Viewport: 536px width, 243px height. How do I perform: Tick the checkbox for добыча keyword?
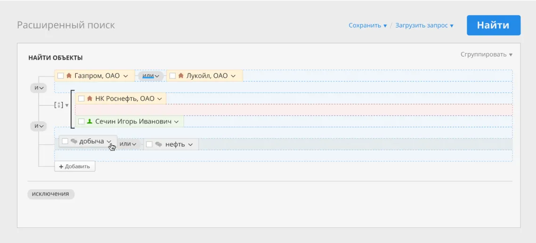[x=65, y=141]
